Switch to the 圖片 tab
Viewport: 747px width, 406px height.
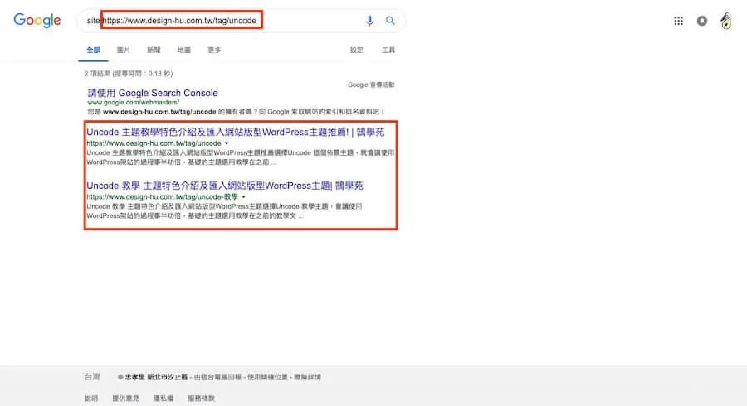[124, 50]
